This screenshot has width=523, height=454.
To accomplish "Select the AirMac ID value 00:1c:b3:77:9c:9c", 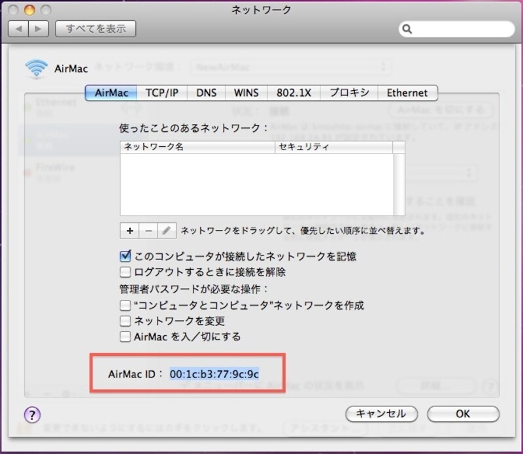I will (x=214, y=374).
